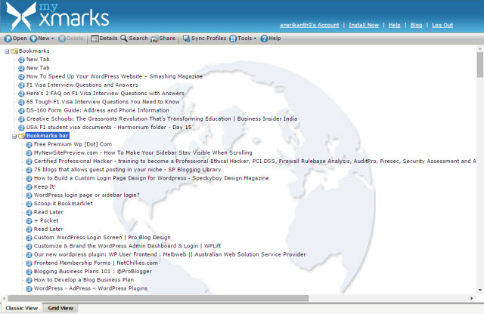Click the horizontal scrollbar right arrow
The height and width of the screenshot is (314, 484).
[471, 298]
